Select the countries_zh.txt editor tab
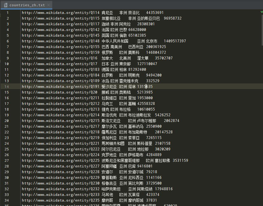Screen dimensions: 263x206 (27, 5)
